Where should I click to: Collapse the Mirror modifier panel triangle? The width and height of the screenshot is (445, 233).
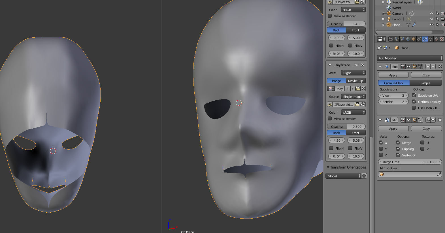[380, 120]
